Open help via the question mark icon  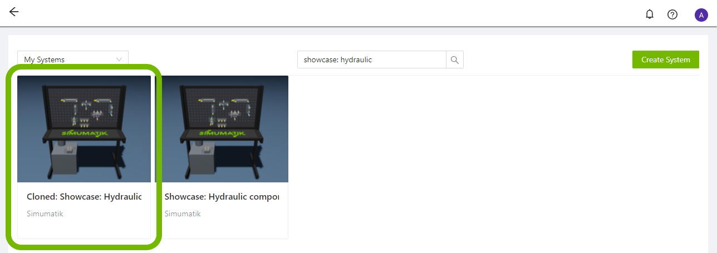[672, 14]
